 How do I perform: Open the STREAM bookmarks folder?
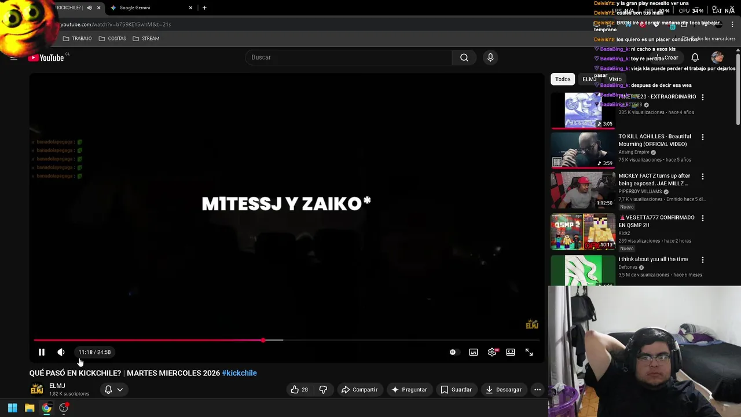pyautogui.click(x=146, y=39)
